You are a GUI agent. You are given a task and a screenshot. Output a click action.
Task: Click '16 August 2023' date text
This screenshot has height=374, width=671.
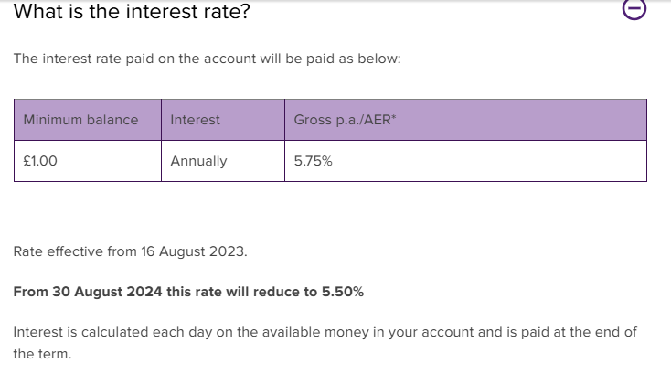[x=194, y=251]
